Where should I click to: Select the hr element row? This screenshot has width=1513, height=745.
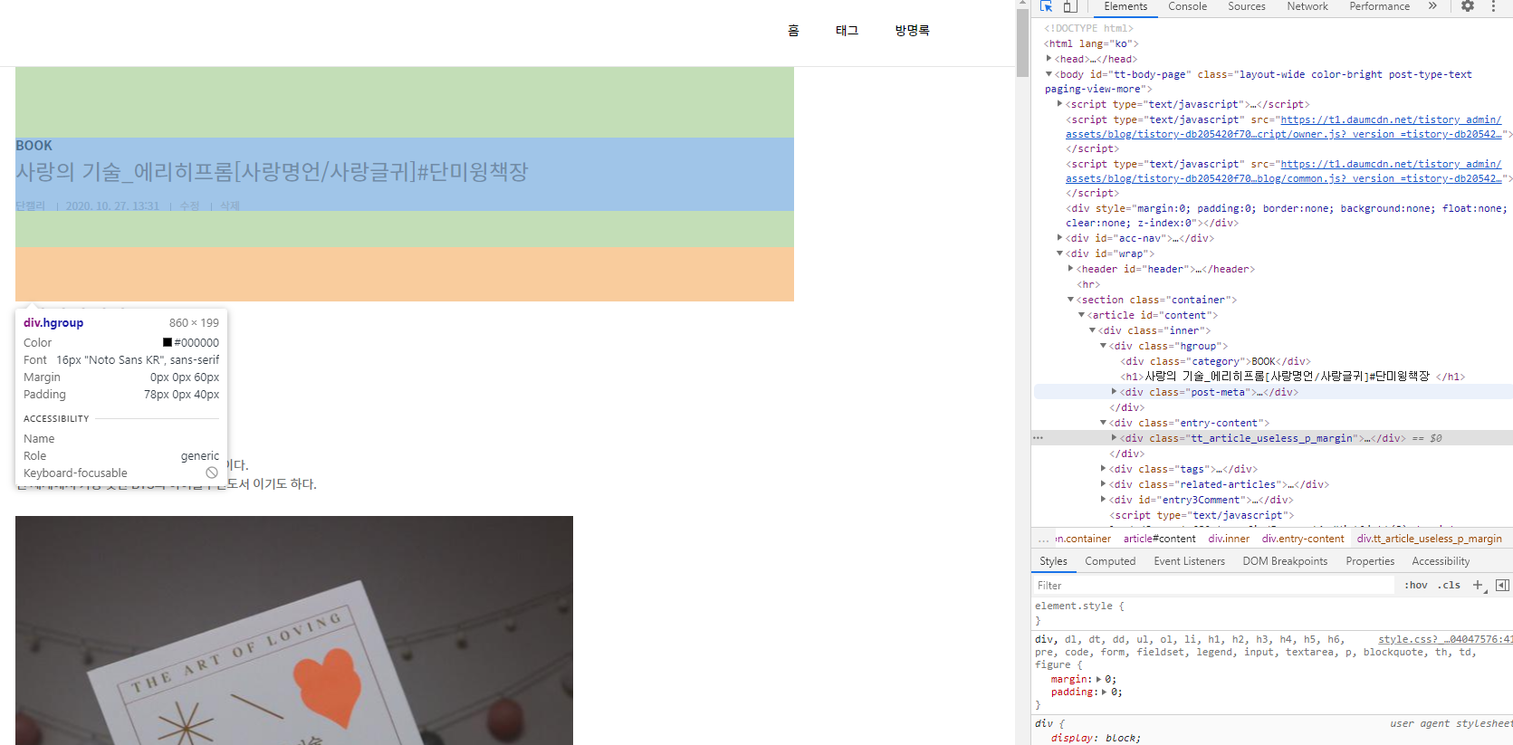1088,284
